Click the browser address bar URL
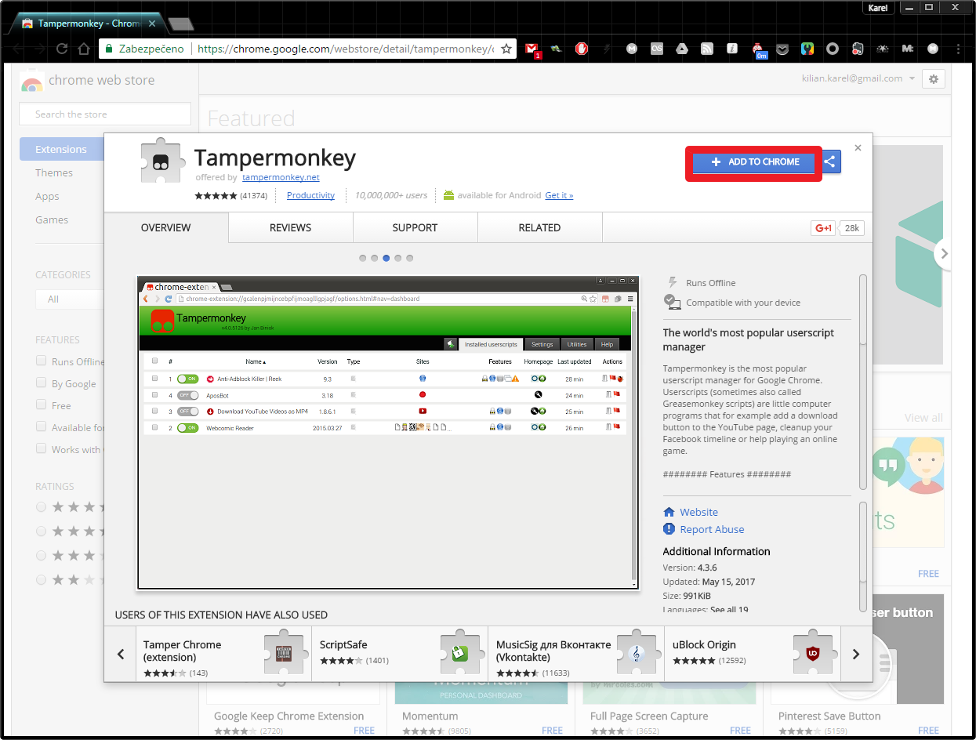The image size is (976, 740). 345,49
